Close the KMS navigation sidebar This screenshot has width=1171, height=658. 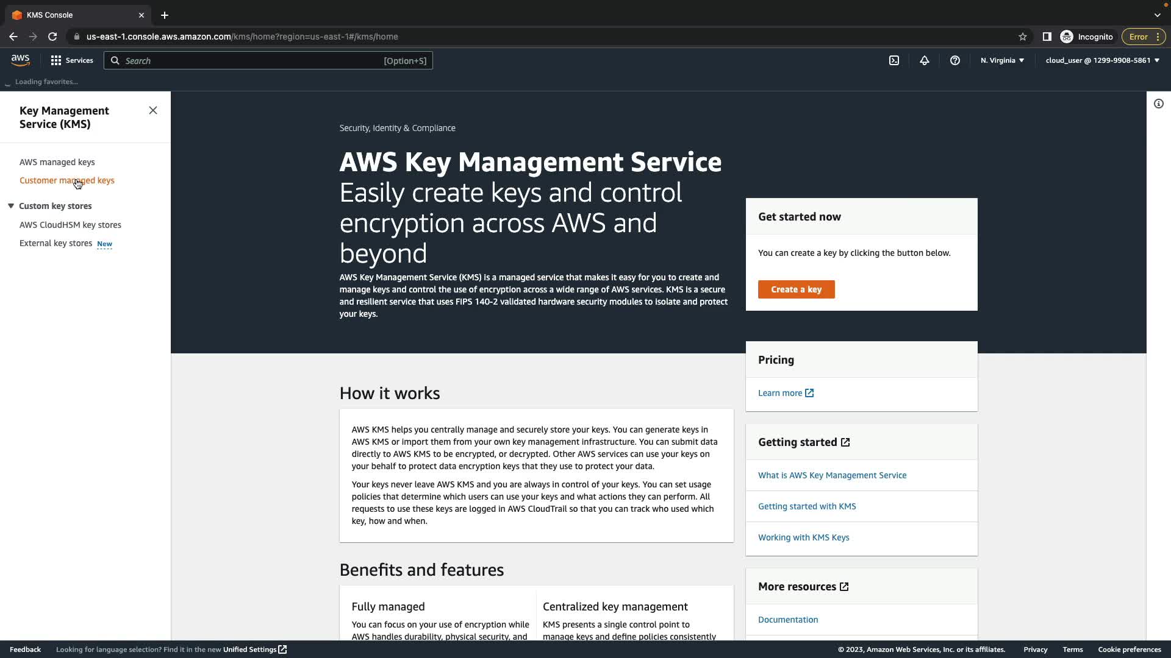(153, 110)
